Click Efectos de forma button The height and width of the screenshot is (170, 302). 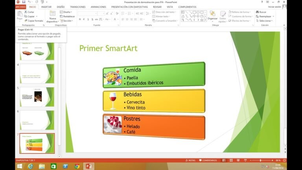point(239,20)
